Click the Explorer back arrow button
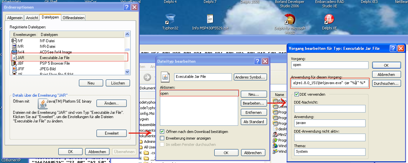This screenshot has width=408, height=163. [x=148, y=77]
